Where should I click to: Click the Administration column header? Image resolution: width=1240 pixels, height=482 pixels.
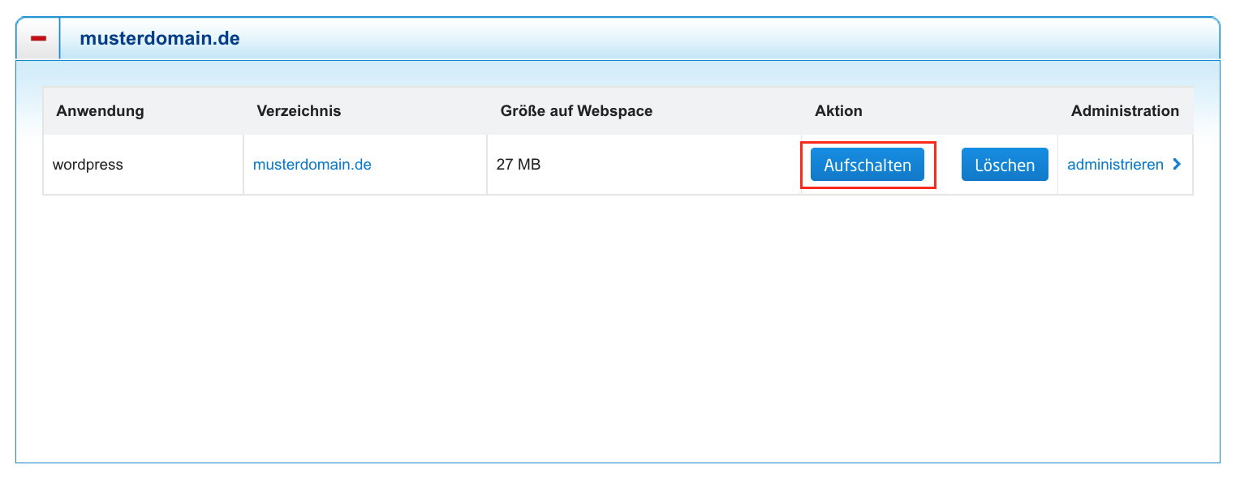coord(1125,111)
